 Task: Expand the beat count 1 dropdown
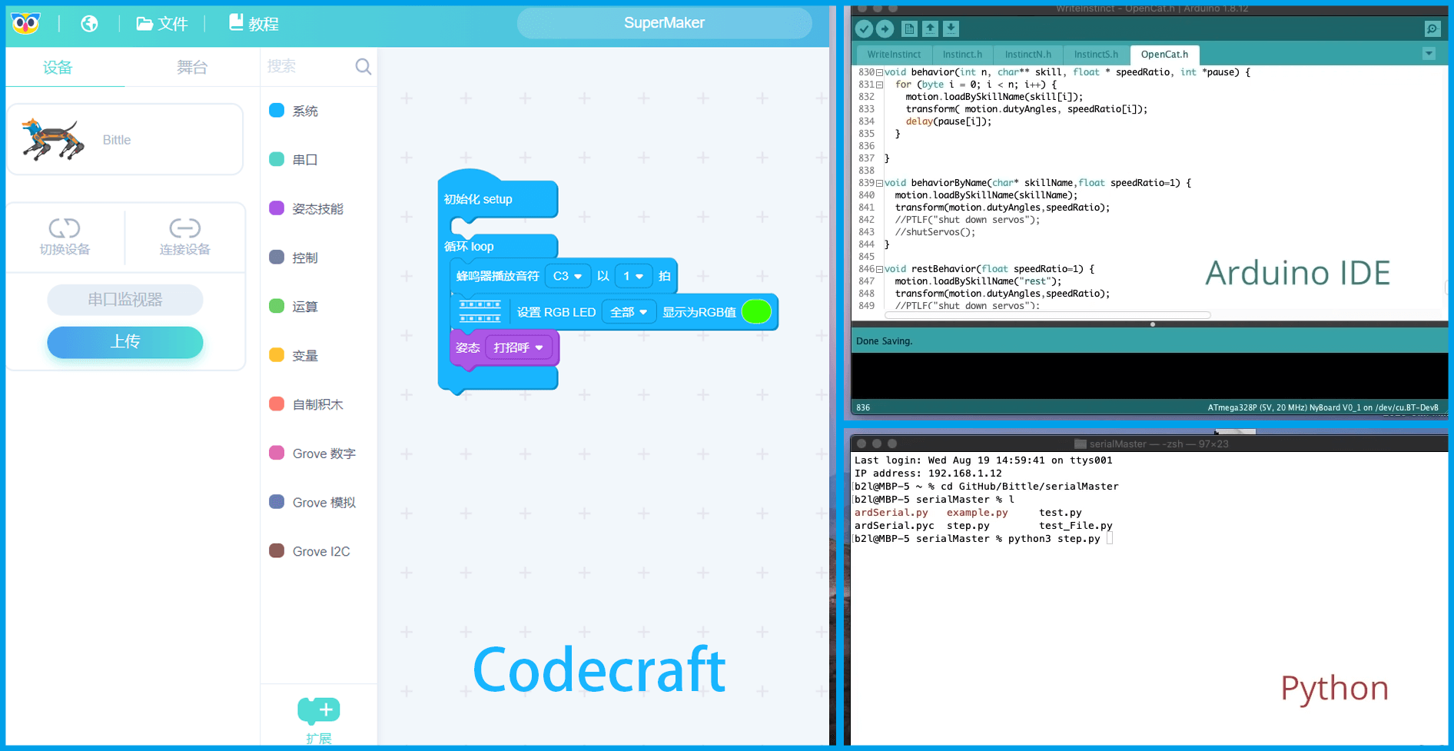pos(633,276)
